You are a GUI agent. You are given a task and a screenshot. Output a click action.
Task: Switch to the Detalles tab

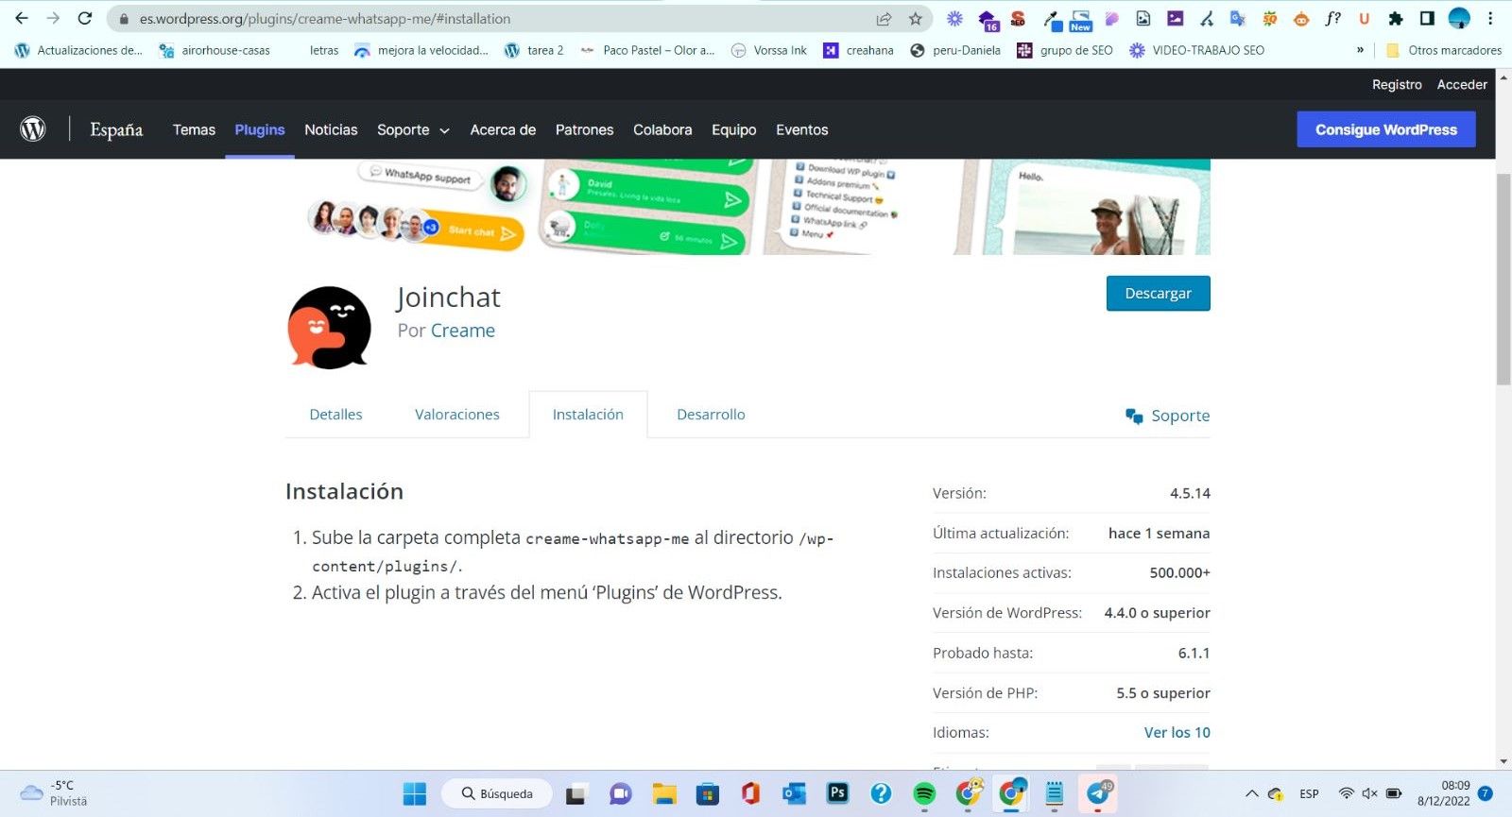pos(335,415)
